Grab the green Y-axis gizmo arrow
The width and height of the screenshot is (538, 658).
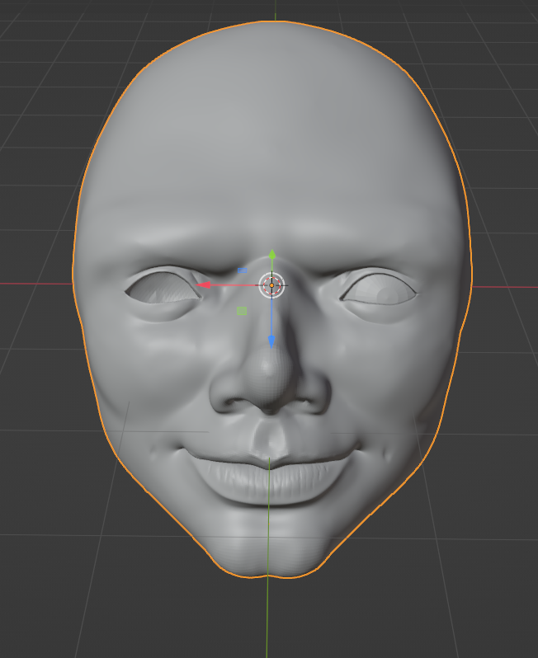tap(272, 254)
